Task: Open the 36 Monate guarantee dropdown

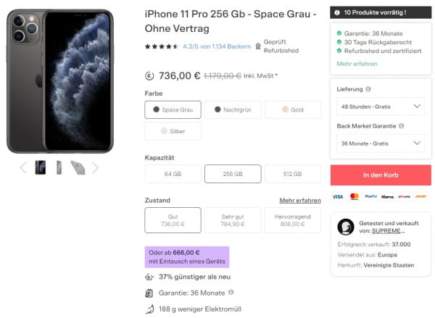Action: tap(380, 143)
